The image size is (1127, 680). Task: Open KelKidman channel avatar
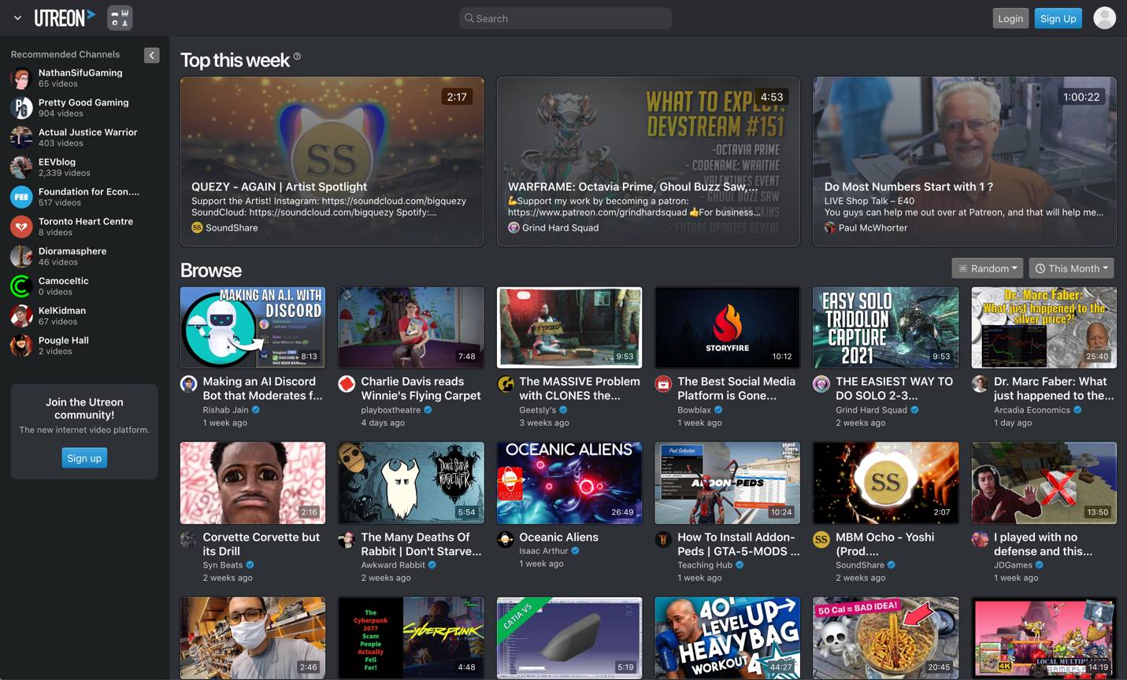click(x=21, y=316)
